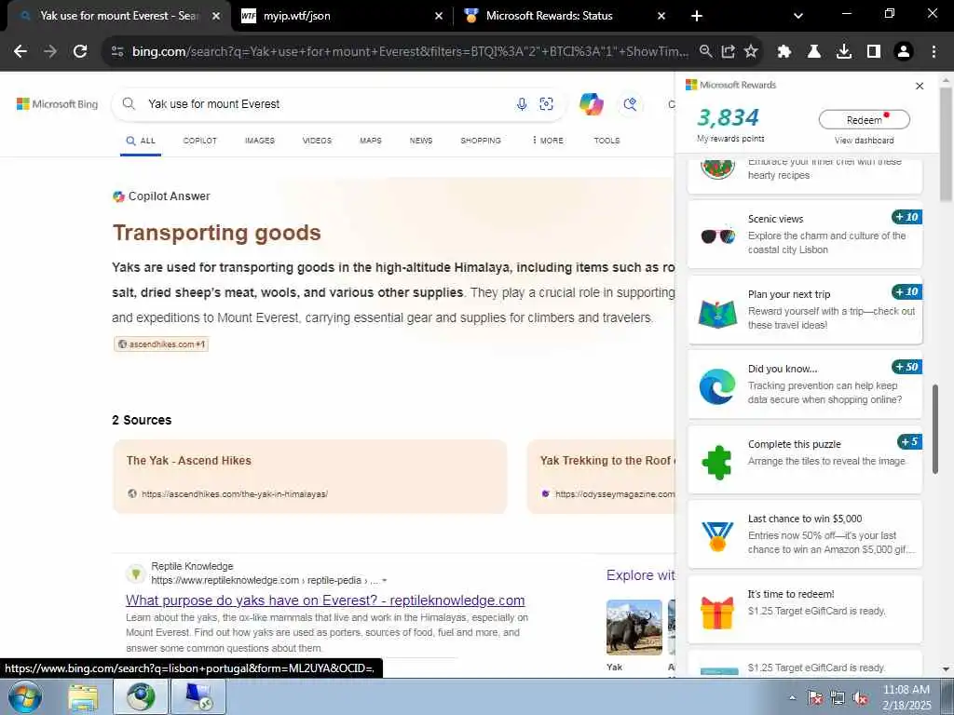The width and height of the screenshot is (954, 715).
Task: Open site information icon in address bar
Action: coord(117,52)
